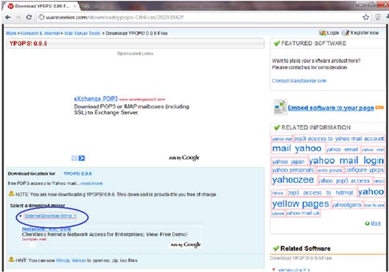This screenshot has width=389, height=272.
Task: Select the Download YPOPS! 0.9.6 browser tab
Action: coord(41,6)
